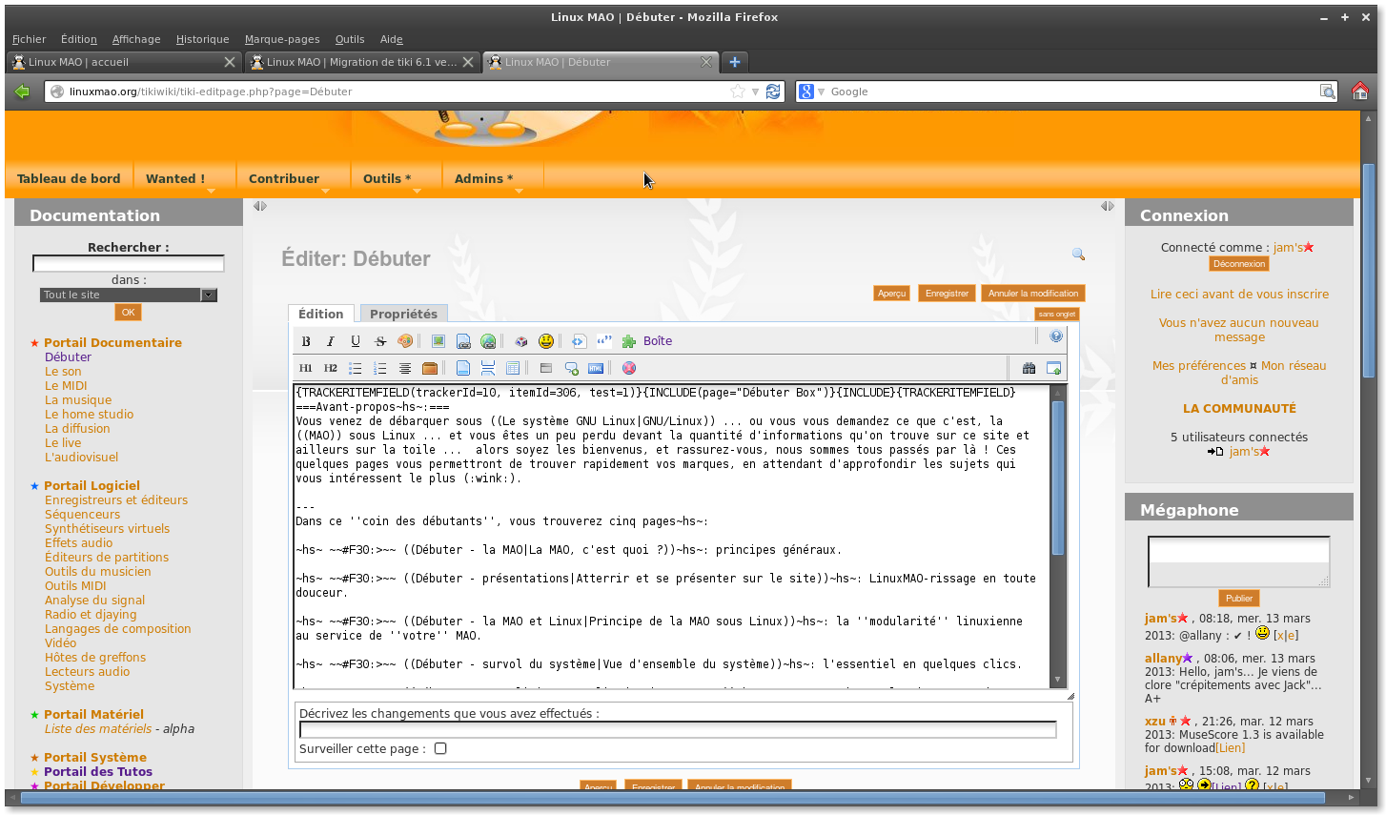Focus the 'Décrivez les changements' input field
This screenshot has width=1386, height=815.
[x=678, y=730]
